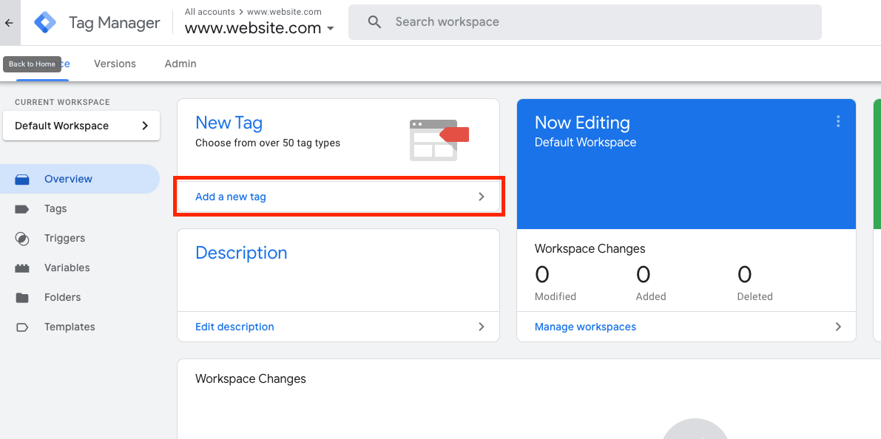Expand the Default Workspace selector

tap(81, 126)
